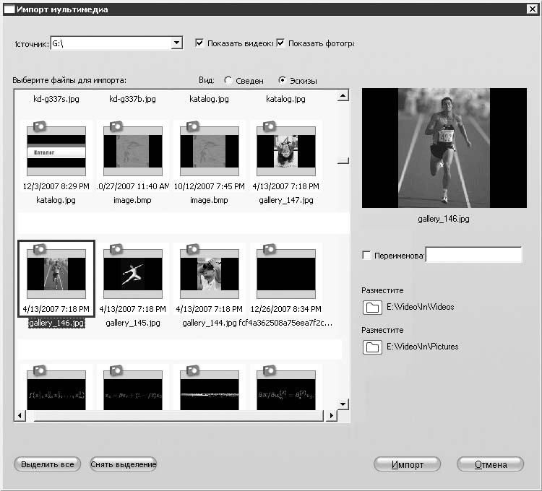Select the Сведения view radio button
This screenshot has width=542, height=491.
(228, 81)
